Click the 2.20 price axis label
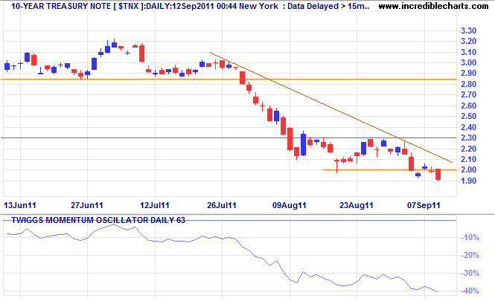 [x=468, y=149]
